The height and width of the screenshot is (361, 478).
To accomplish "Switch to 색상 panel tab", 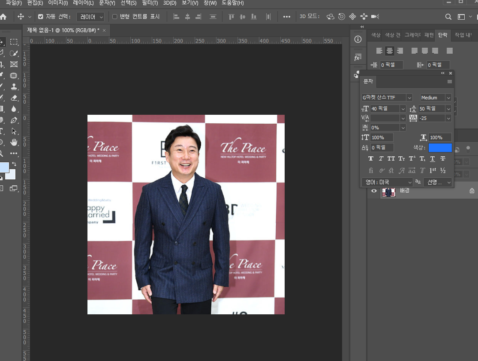I will 376,35.
